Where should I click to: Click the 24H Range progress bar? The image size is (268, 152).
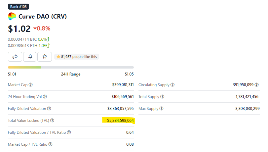click(x=71, y=67)
